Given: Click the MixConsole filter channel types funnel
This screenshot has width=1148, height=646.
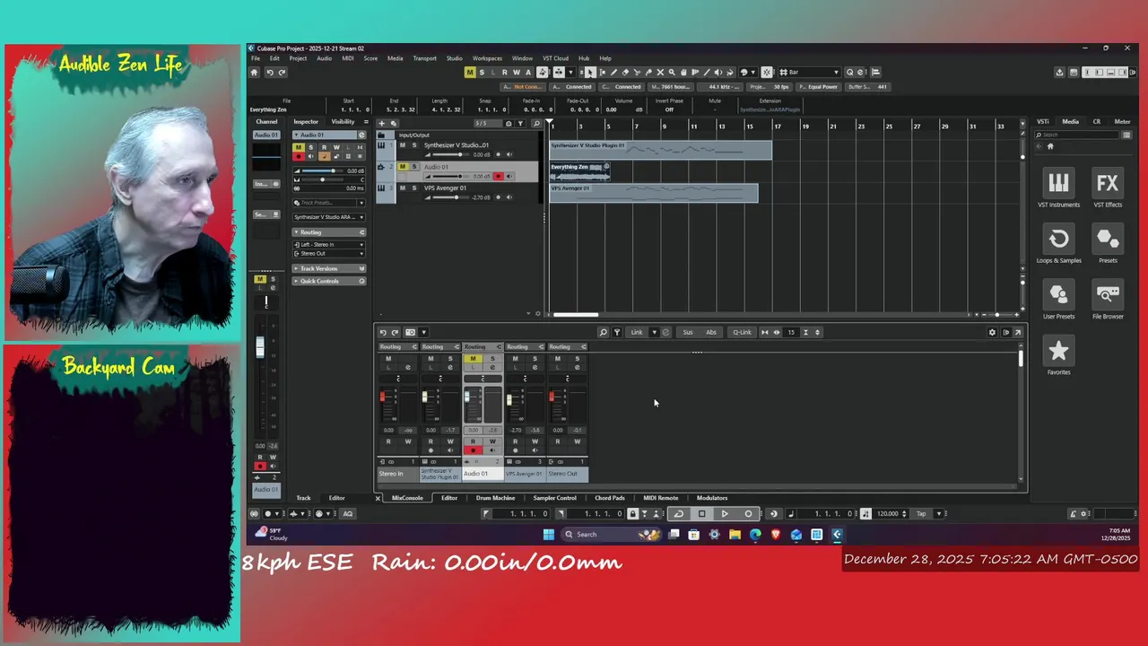Looking at the screenshot, I should click(x=616, y=332).
